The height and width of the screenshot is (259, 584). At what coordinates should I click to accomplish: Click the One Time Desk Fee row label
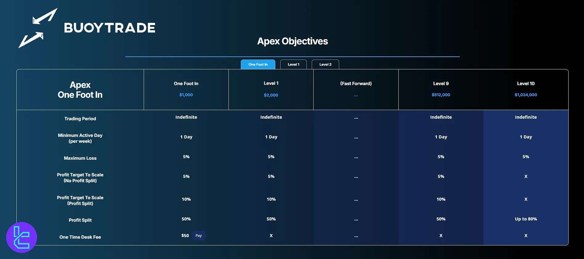coord(80,237)
